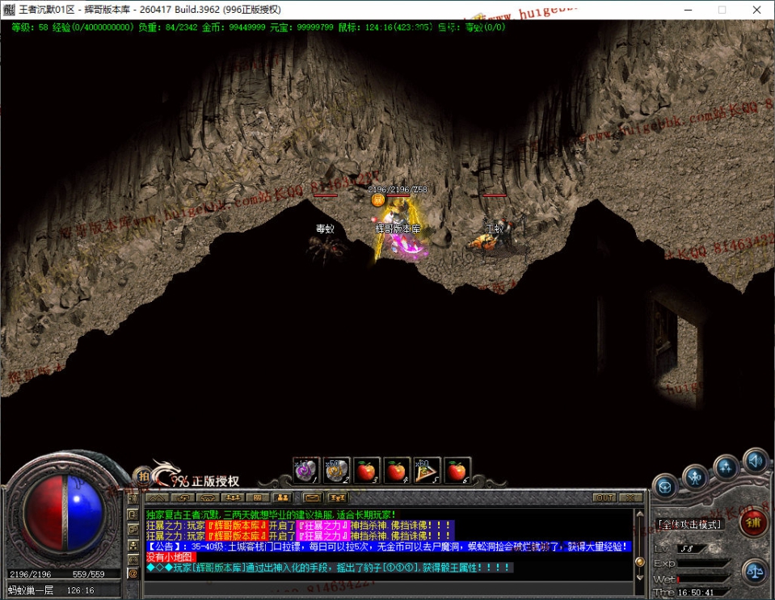Viewport: 775px width, 600px height.
Task: Open the trade scales round button
Action: [754, 572]
